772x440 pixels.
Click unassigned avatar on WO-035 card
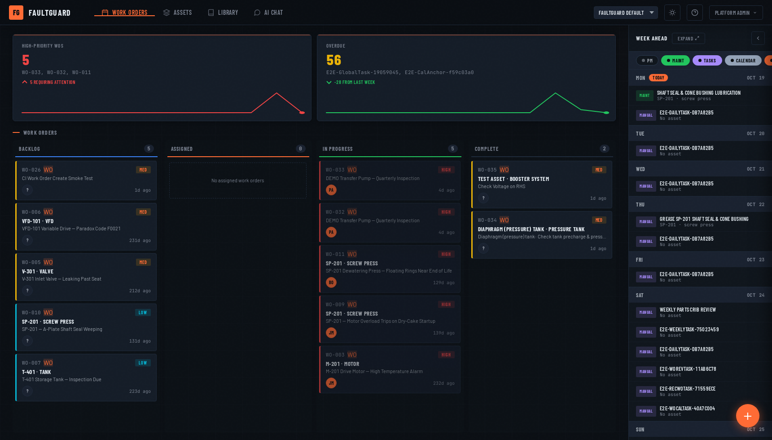(x=483, y=198)
